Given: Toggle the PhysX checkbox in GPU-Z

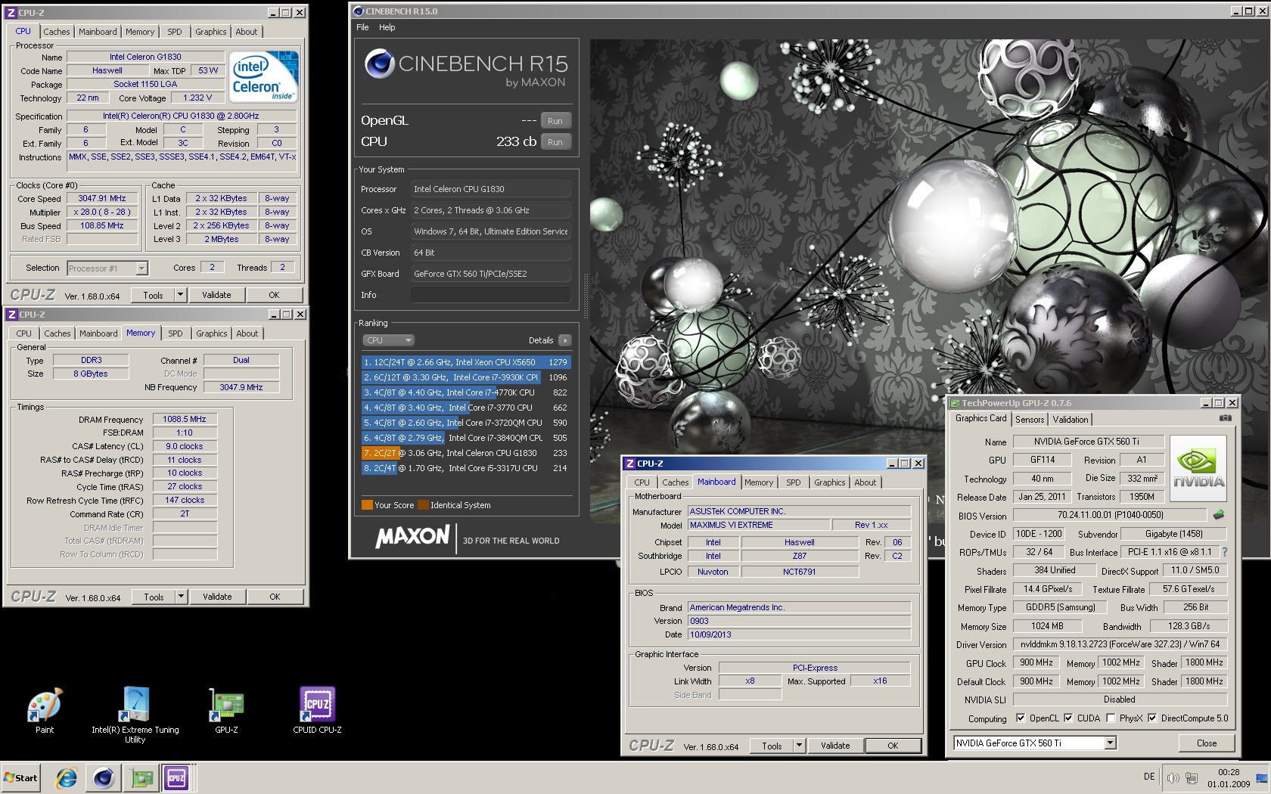Looking at the screenshot, I should point(1111,718).
